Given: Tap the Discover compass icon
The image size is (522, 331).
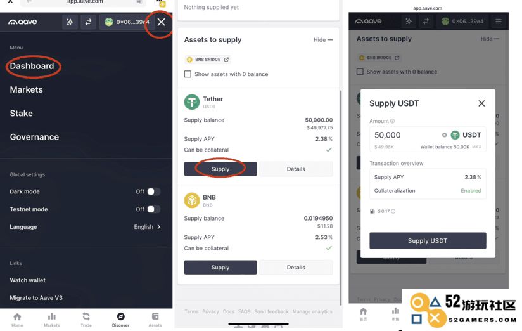Looking at the screenshot, I should click(x=120, y=316).
